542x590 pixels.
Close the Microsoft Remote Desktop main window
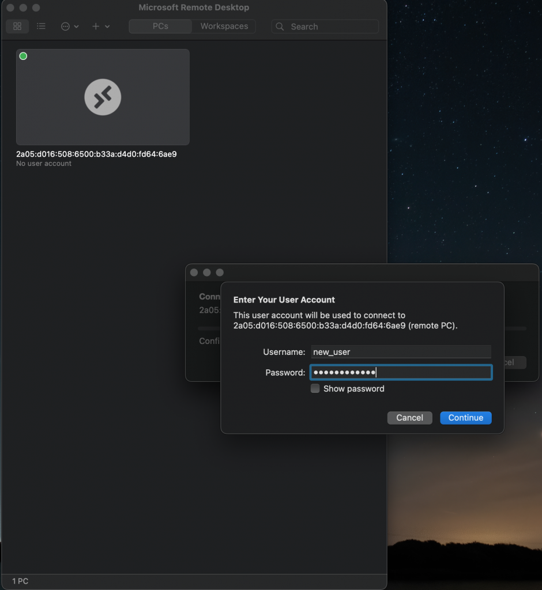point(10,8)
